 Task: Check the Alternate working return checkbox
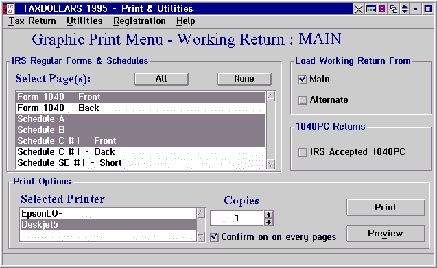point(303,100)
